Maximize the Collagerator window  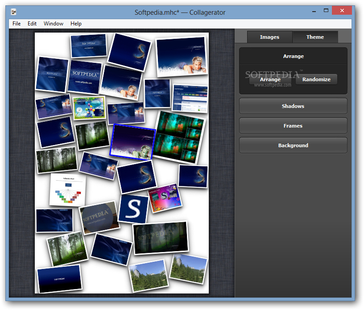(x=326, y=10)
